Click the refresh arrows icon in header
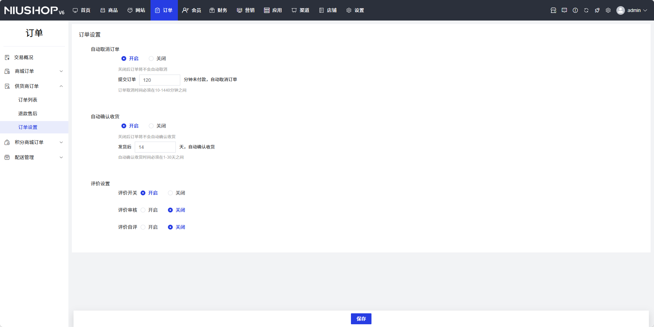The height and width of the screenshot is (327, 654). pyautogui.click(x=586, y=10)
